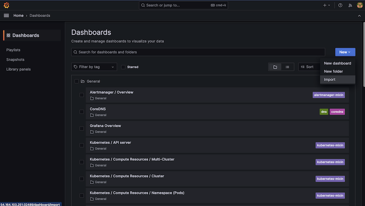365x206 pixels.
Task: Open Playlists in the sidebar
Action: click(13, 50)
